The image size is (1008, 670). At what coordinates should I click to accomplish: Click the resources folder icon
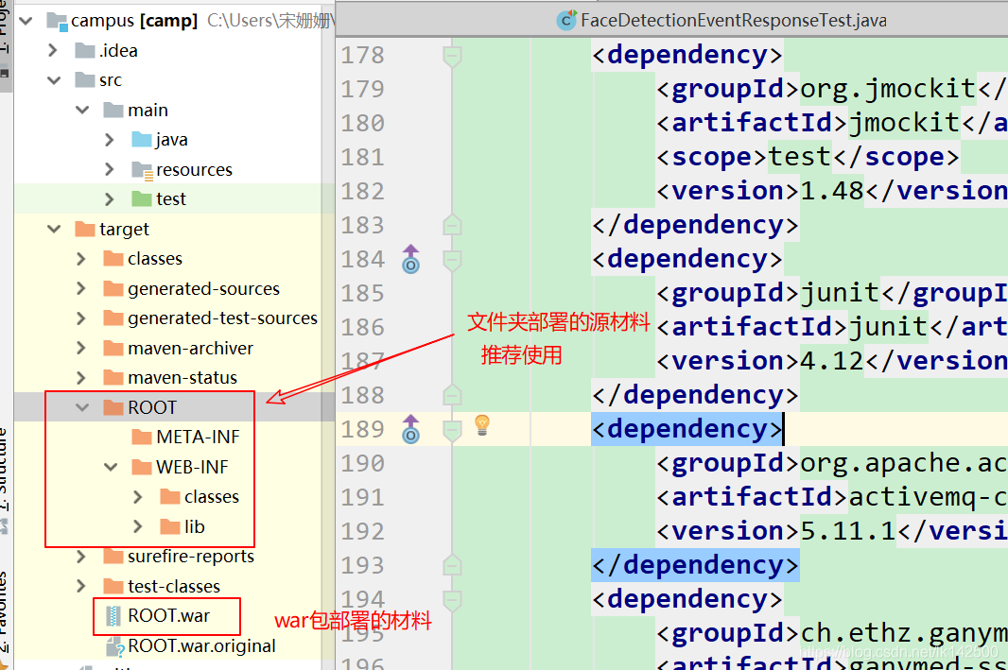pyautogui.click(x=142, y=169)
